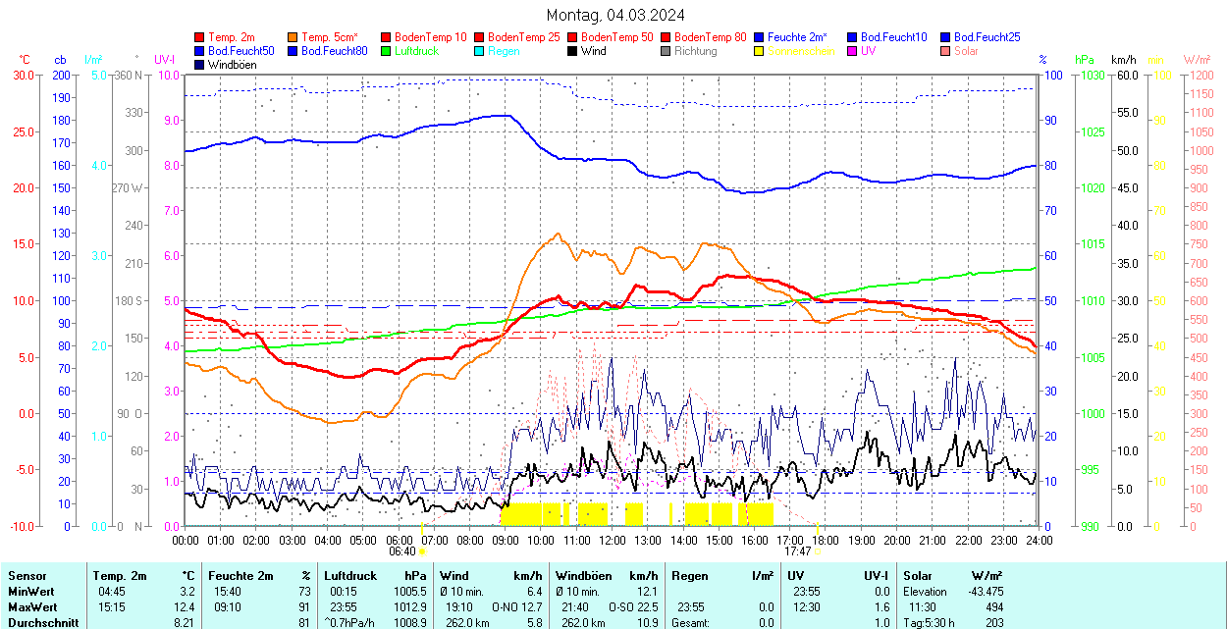
Task: Click the yellow 'min' axis unit header
Action: (x=1156, y=60)
